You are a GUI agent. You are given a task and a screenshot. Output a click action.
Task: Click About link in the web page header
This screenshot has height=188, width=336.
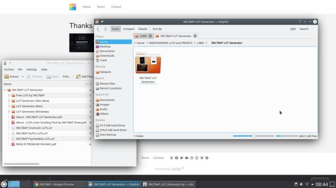(86, 7)
